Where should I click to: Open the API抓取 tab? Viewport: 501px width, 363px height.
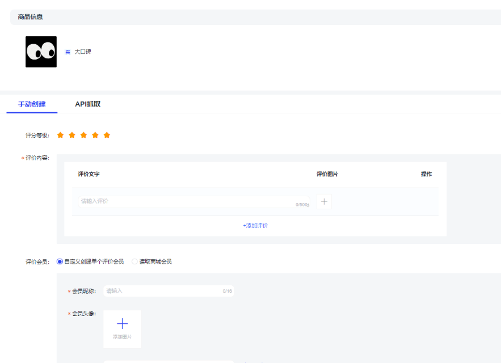88,104
